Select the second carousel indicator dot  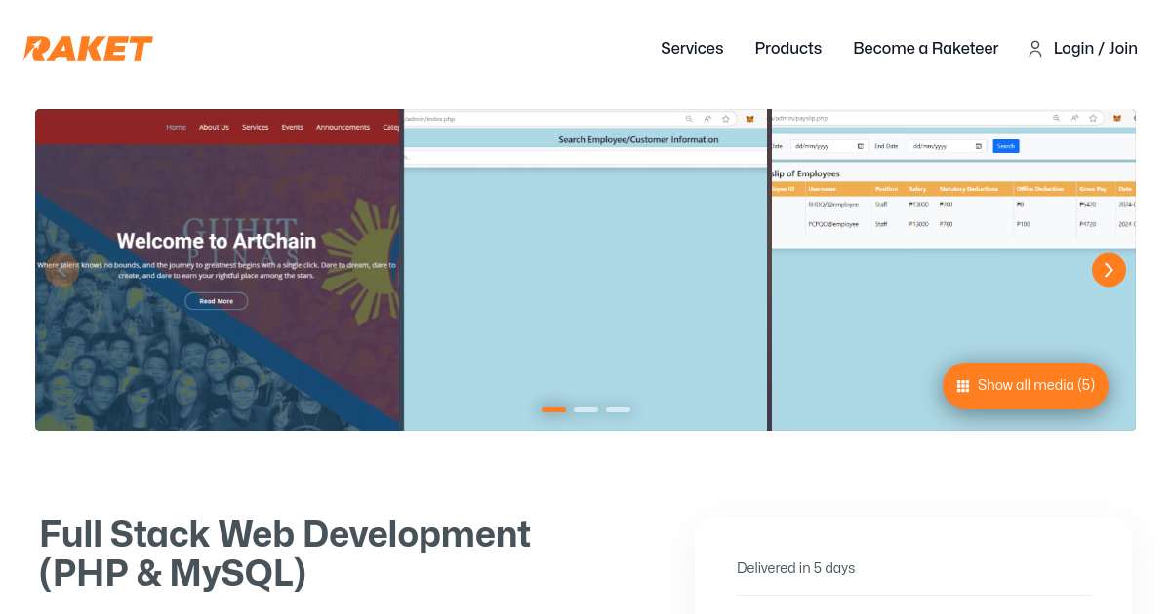pos(585,409)
